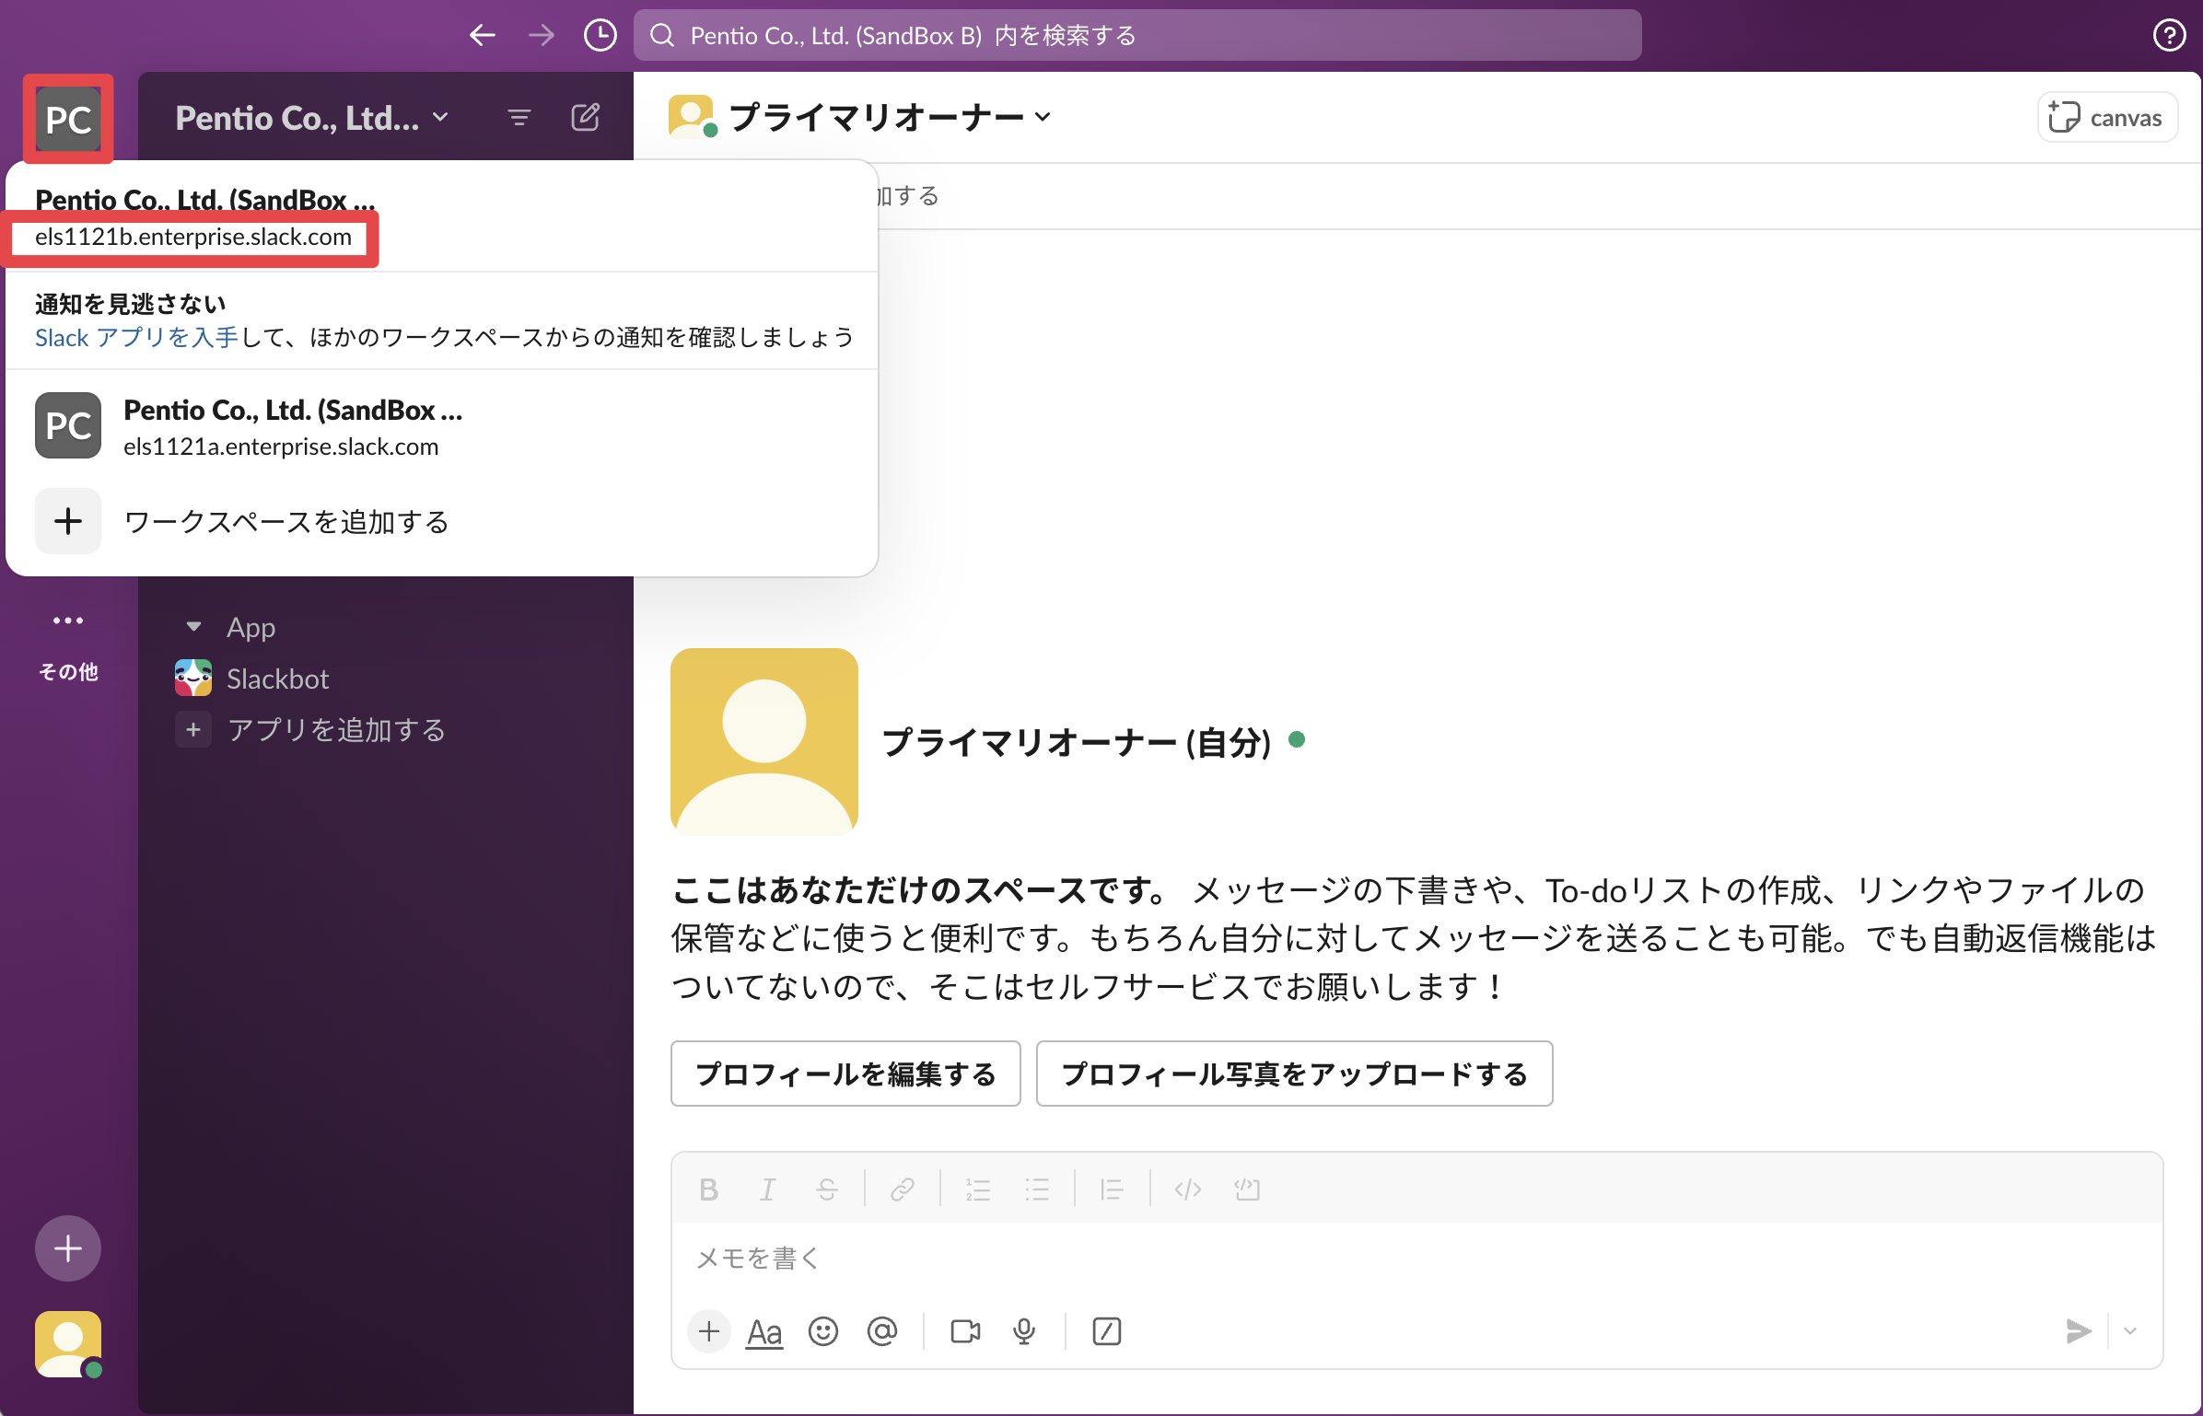Click プロフィール写真をアップロードする

pos(1294,1074)
